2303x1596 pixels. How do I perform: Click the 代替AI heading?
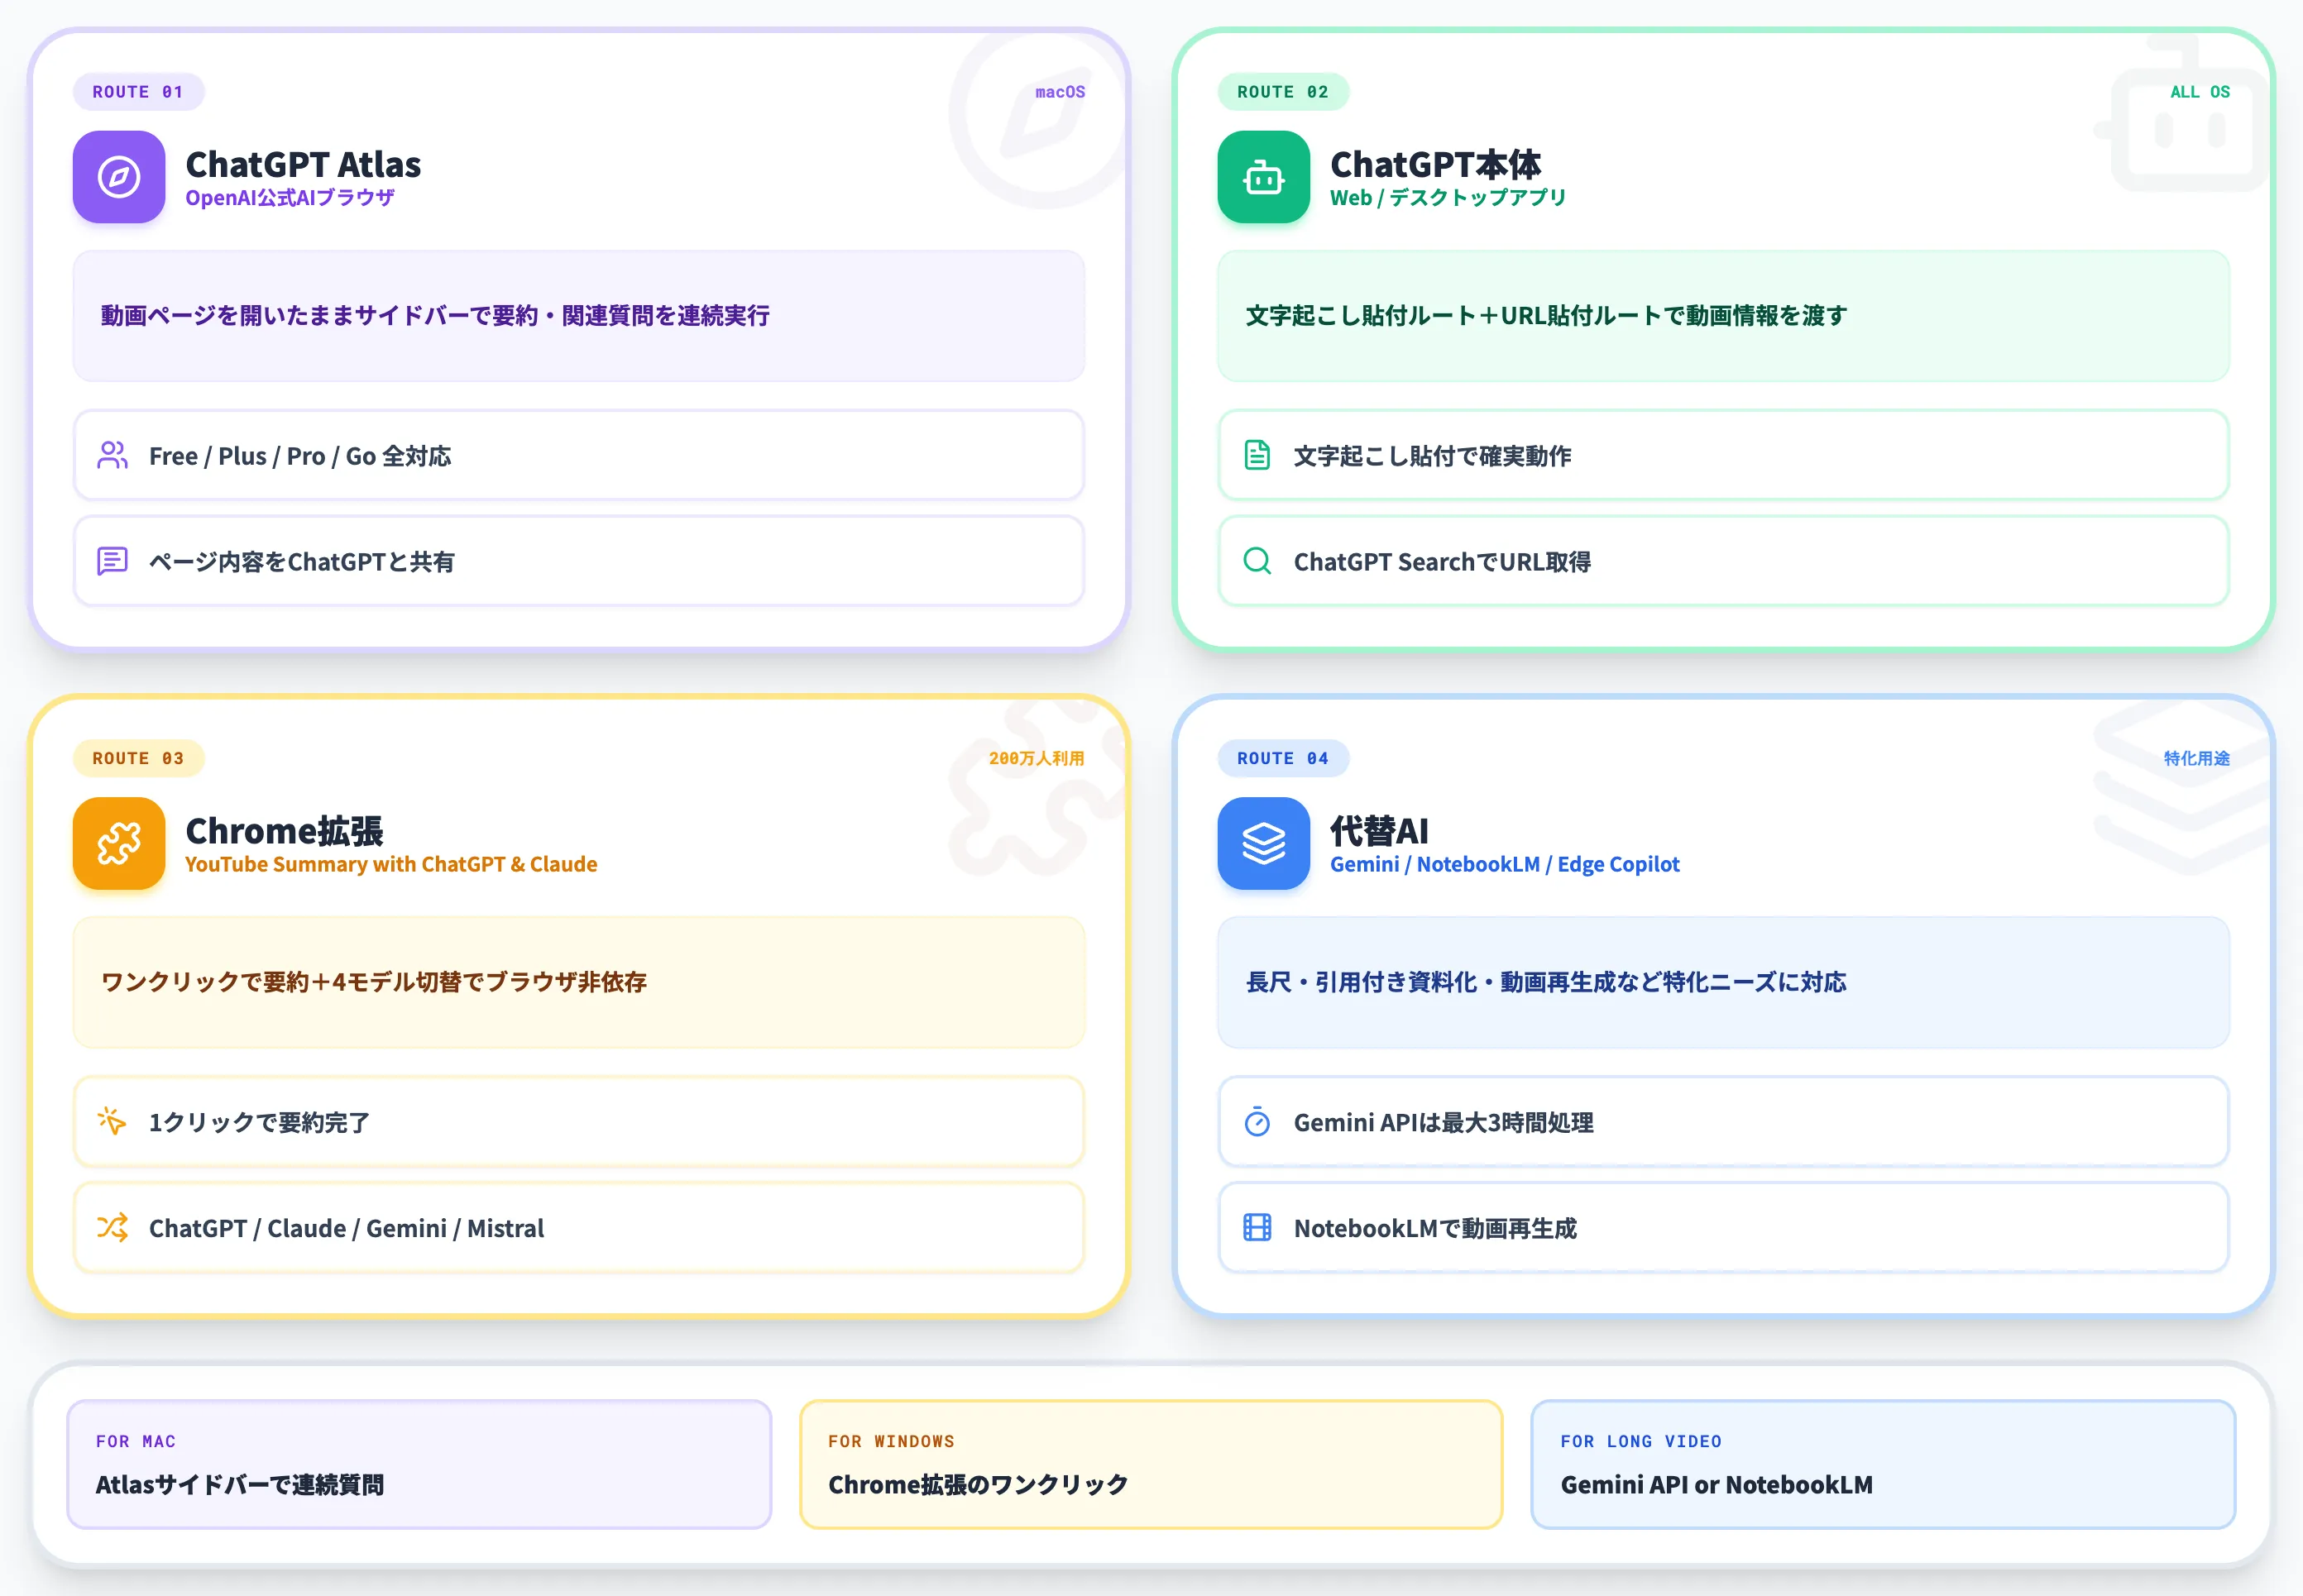click(1379, 830)
